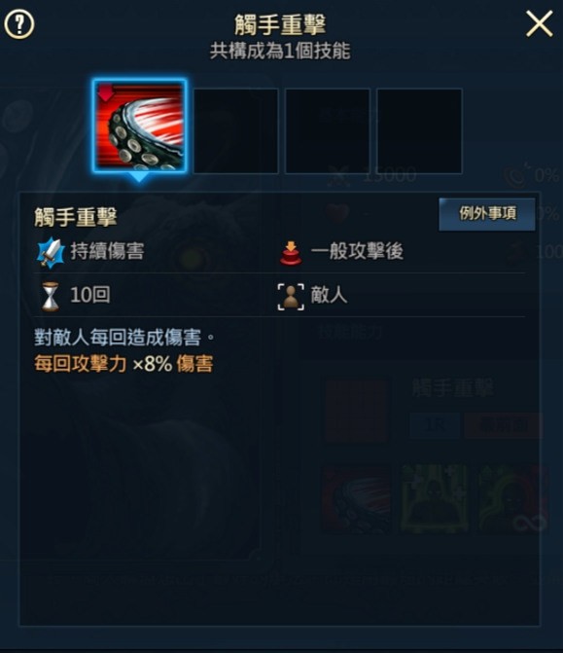Click the 對敵人每回造成傷害 description
The height and width of the screenshot is (653, 563).
[x=124, y=338]
